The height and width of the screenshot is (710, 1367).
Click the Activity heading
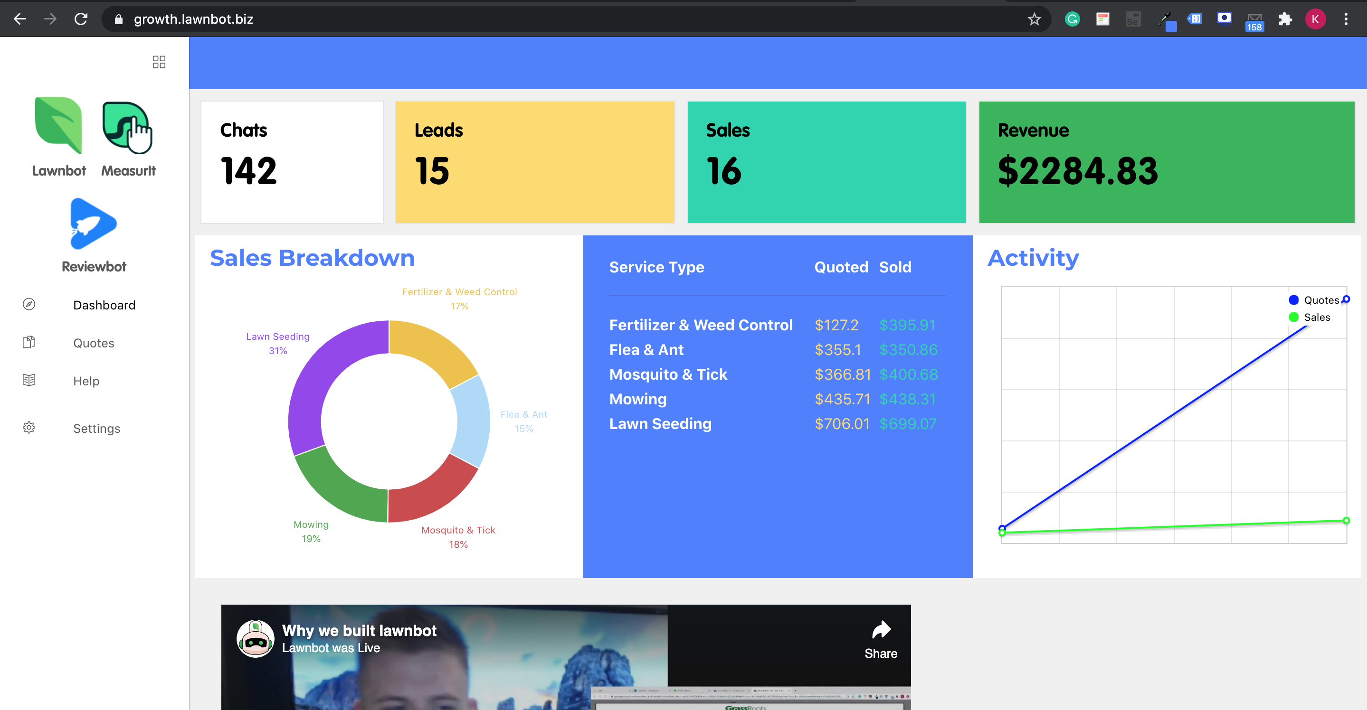point(1033,258)
